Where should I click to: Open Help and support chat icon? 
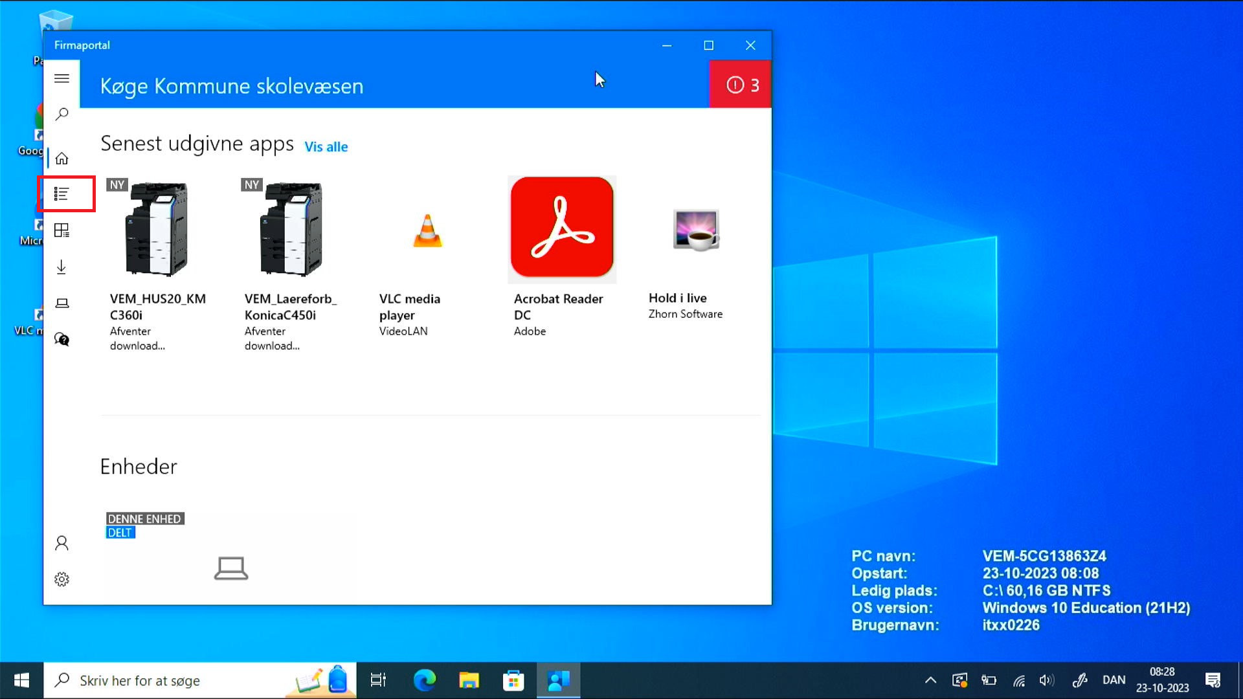coord(62,339)
